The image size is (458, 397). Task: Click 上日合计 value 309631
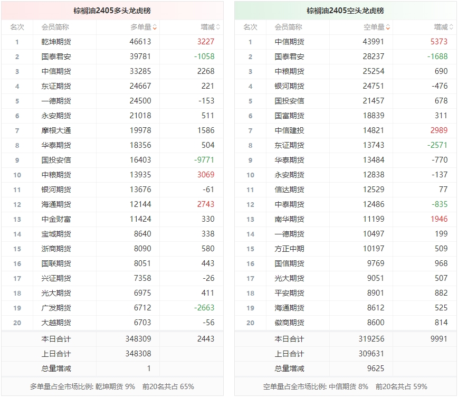371,354
